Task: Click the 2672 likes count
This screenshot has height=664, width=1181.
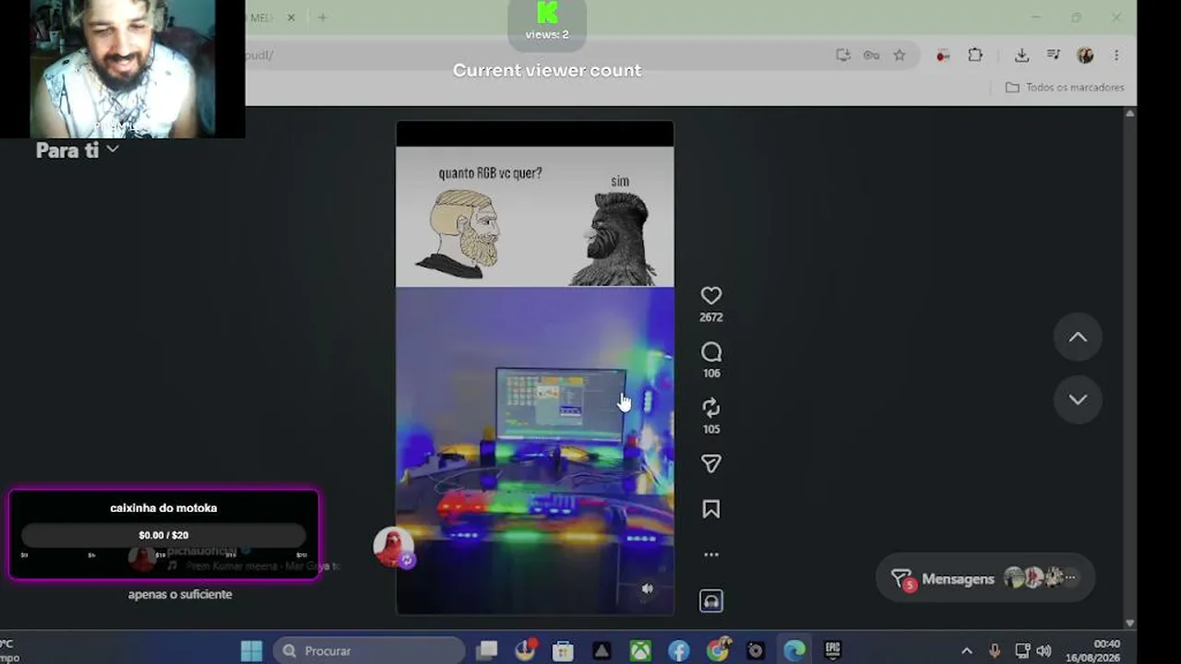Action: [x=710, y=317]
